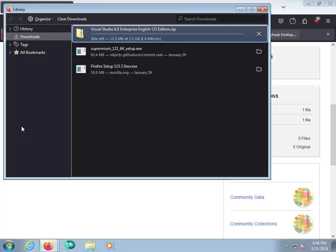
Task: Open Windows Explorer from taskbar
Action: tap(90, 245)
